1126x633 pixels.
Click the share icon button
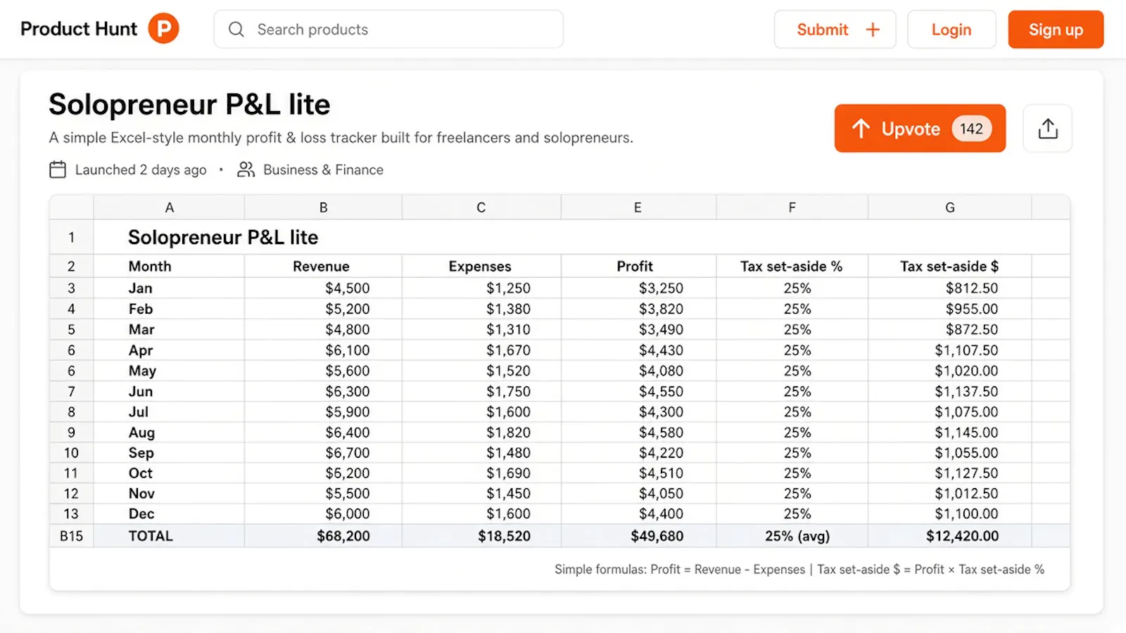[x=1048, y=129]
